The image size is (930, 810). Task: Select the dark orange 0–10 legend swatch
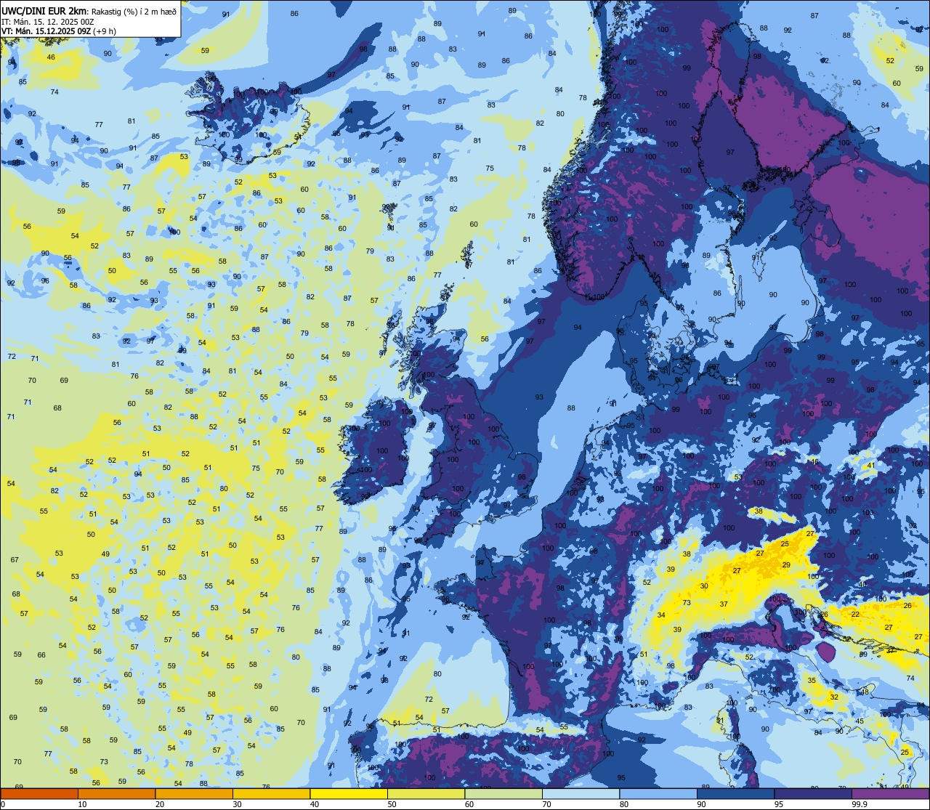(39, 793)
